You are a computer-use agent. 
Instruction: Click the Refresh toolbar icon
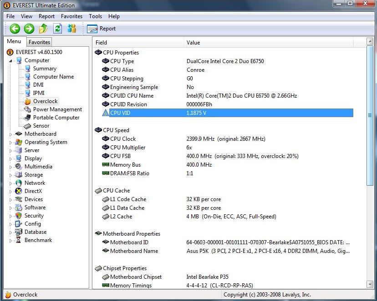tap(57, 29)
